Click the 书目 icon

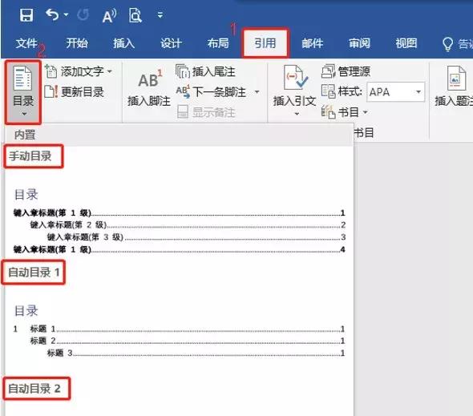pyautogui.click(x=328, y=112)
